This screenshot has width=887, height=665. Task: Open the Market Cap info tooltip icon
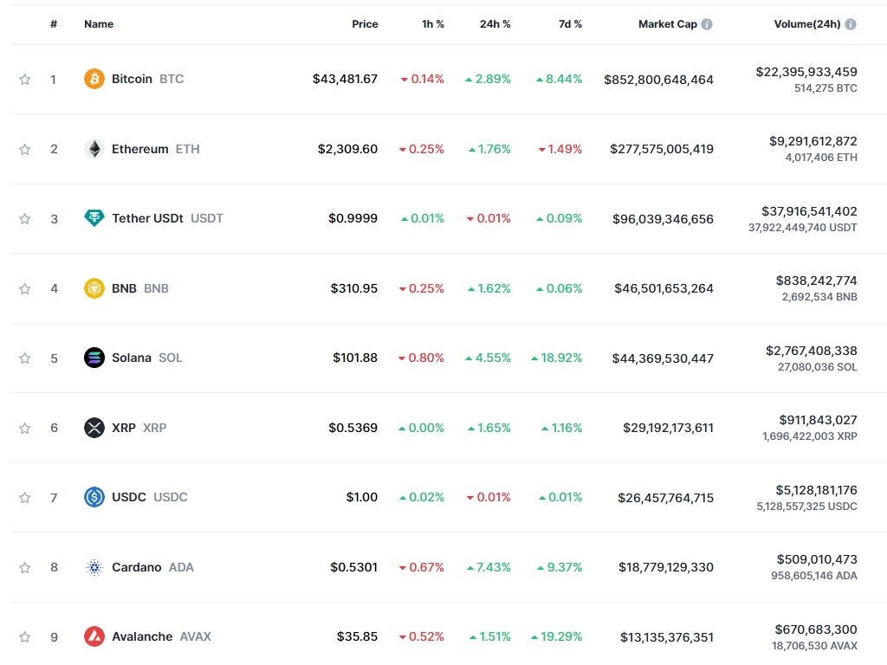click(707, 24)
